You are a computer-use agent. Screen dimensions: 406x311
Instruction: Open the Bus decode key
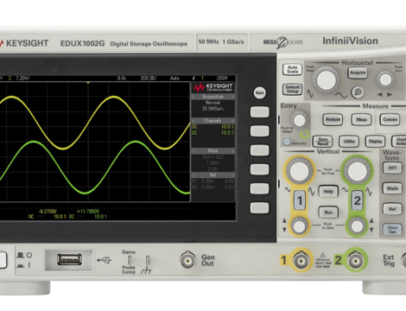pyautogui.click(x=328, y=213)
